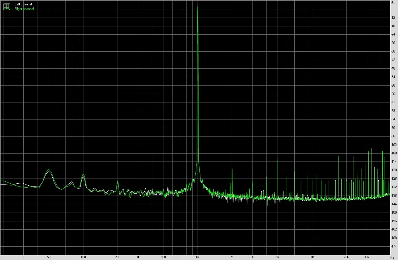The width and height of the screenshot is (398, 260).
Task: Click the '200' frequency axis label
Action: 118,257
